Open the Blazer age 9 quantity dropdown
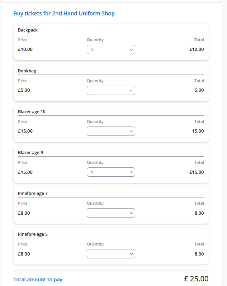The height and width of the screenshot is (286, 227). coord(111,172)
